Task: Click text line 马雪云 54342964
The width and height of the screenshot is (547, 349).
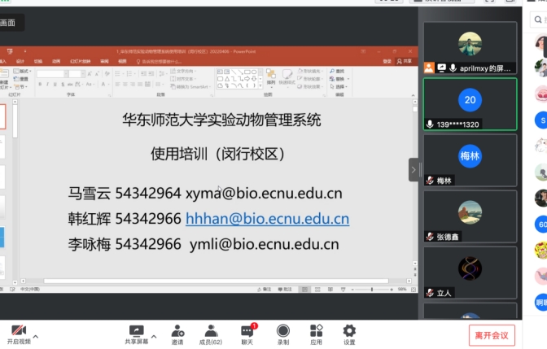Action: 125,193
